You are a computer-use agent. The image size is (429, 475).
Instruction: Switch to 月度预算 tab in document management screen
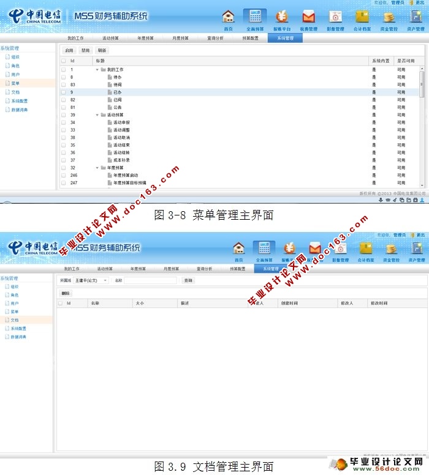(171, 269)
